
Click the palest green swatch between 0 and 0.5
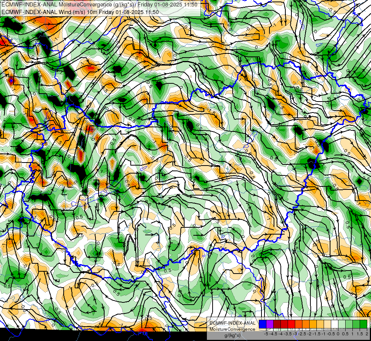tap(342, 324)
